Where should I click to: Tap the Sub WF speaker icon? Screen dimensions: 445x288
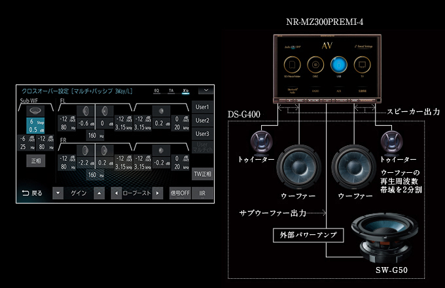coord(35,109)
